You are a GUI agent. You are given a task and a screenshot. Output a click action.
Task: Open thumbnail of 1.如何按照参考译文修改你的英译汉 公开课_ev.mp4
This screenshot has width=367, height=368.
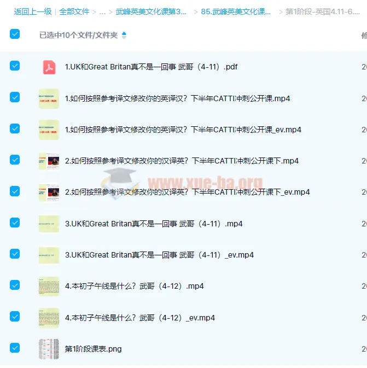pyautogui.click(x=49, y=130)
